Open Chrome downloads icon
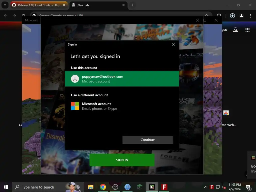 [x=232, y=16]
